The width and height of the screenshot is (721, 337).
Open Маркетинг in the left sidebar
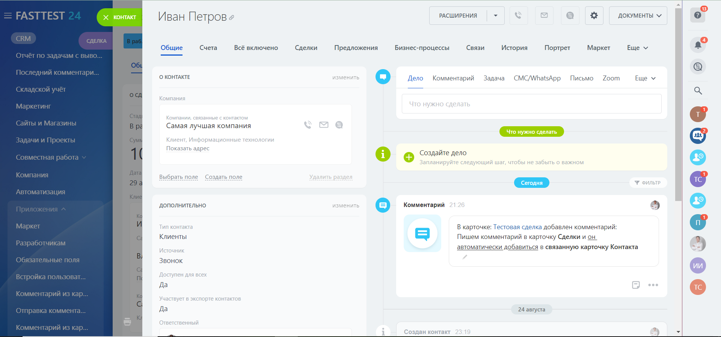33,106
